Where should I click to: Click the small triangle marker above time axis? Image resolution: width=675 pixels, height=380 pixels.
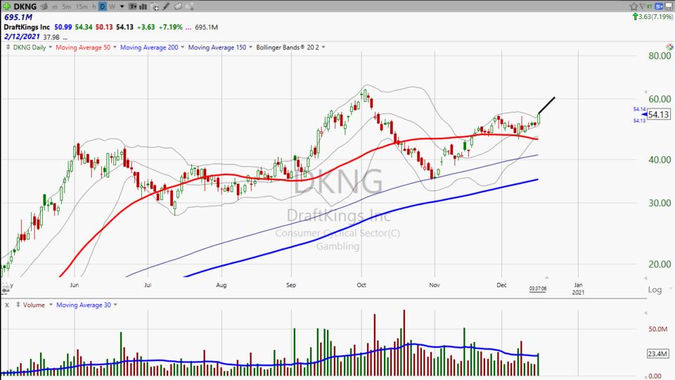(546, 277)
